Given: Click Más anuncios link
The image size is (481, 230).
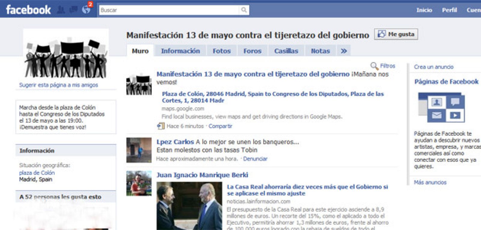Looking at the screenshot, I should [x=430, y=182].
